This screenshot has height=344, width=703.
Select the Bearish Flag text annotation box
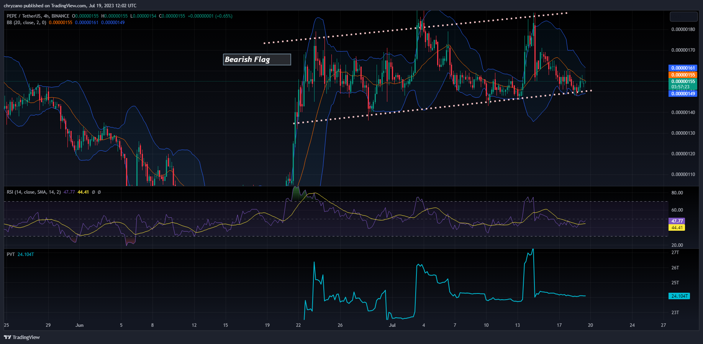[257, 59]
